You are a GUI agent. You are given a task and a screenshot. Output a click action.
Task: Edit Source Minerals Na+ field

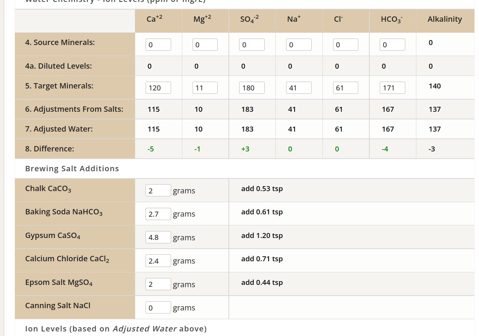(299, 45)
